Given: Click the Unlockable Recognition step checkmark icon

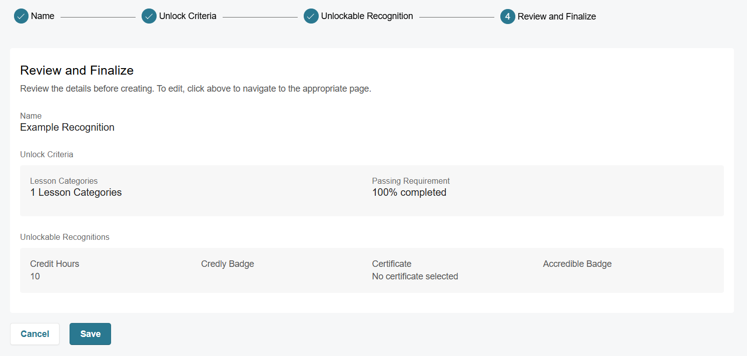Looking at the screenshot, I should click(x=311, y=17).
